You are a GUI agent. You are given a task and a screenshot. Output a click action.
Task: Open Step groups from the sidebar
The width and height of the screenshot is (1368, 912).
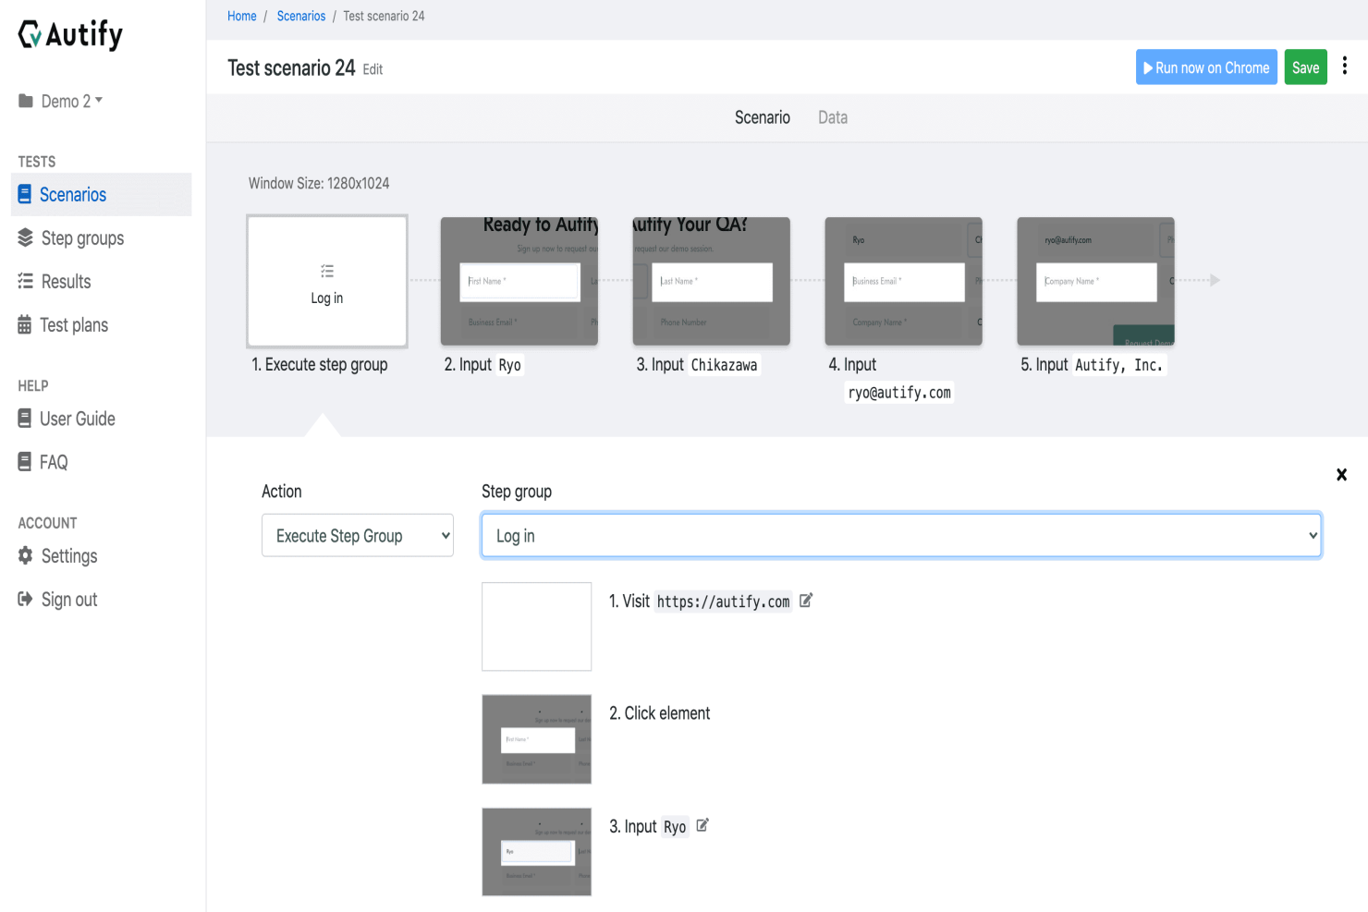point(82,237)
